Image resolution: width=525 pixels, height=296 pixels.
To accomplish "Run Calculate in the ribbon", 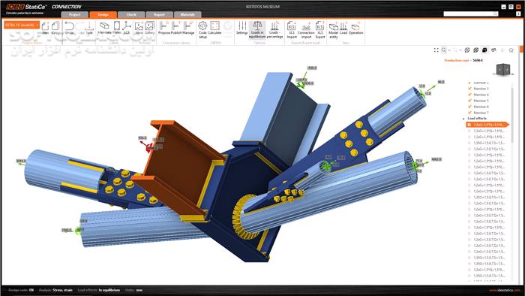I will point(214,28).
